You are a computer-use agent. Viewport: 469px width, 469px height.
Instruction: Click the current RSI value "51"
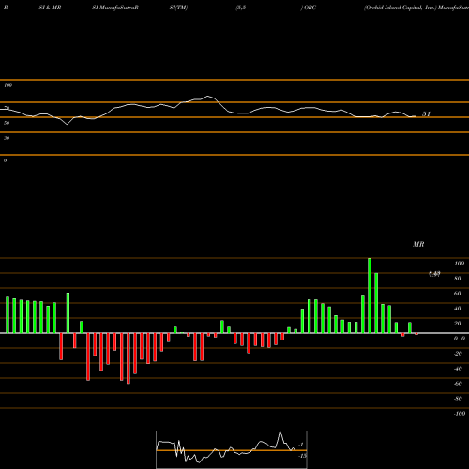coord(427,114)
